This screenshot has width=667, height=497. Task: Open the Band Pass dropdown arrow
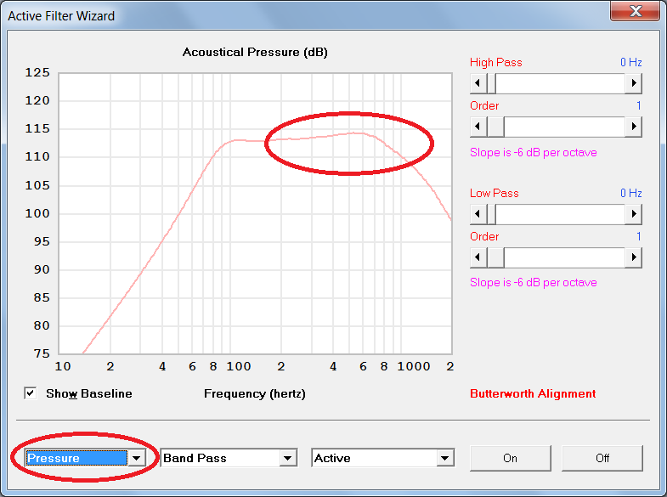point(288,458)
